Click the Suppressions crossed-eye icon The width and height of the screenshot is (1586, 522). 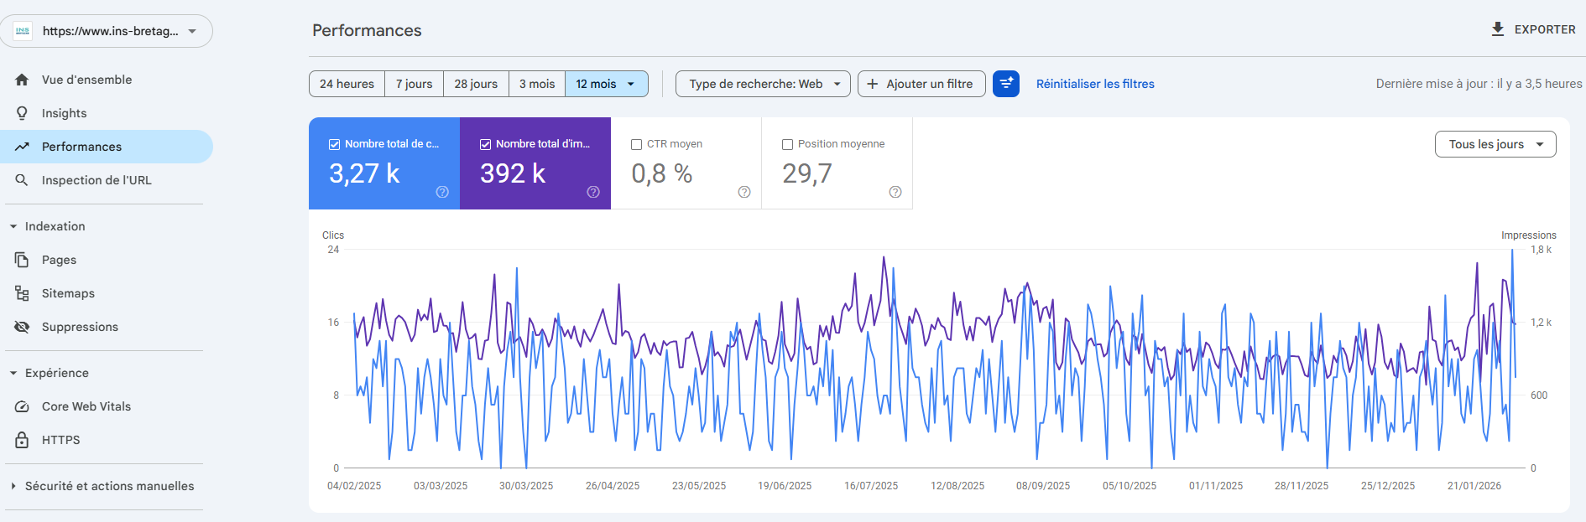(x=22, y=327)
